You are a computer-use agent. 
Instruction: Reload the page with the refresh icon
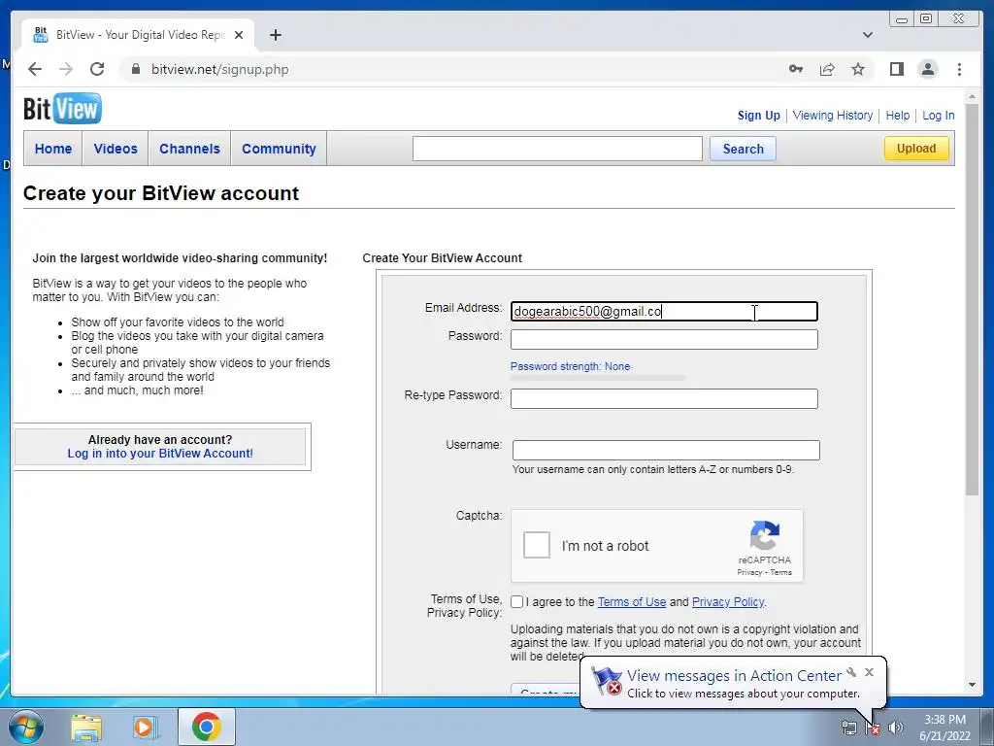[97, 69]
